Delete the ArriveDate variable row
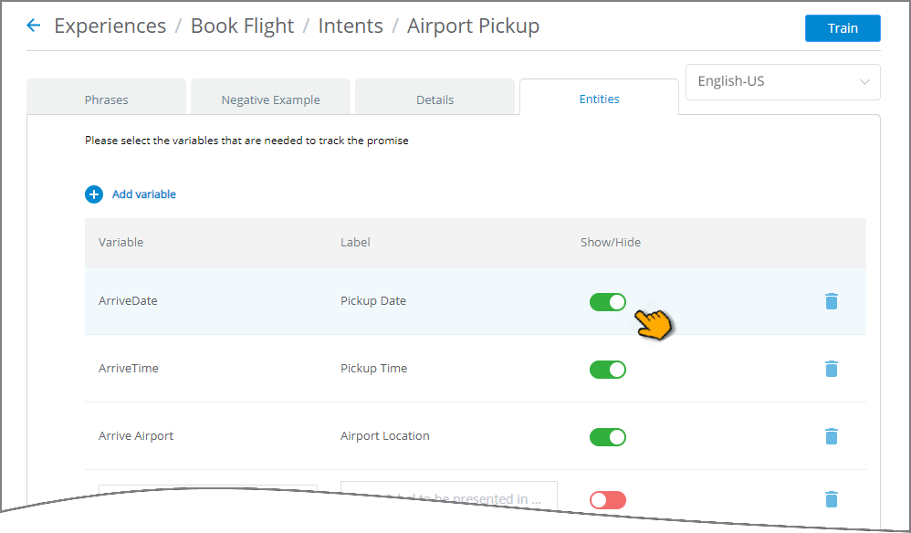 click(832, 301)
